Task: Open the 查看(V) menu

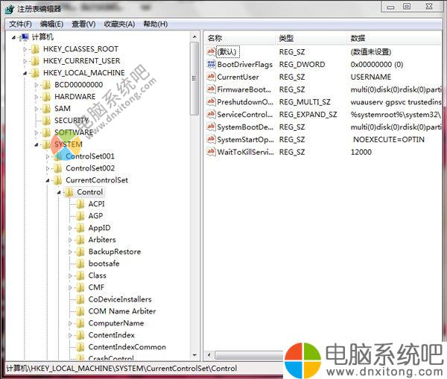Action: [83, 24]
